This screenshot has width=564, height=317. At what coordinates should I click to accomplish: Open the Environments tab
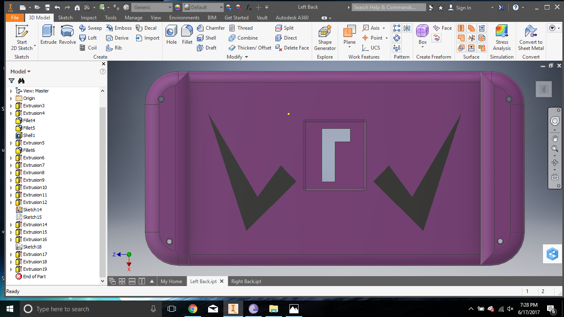[x=184, y=18]
